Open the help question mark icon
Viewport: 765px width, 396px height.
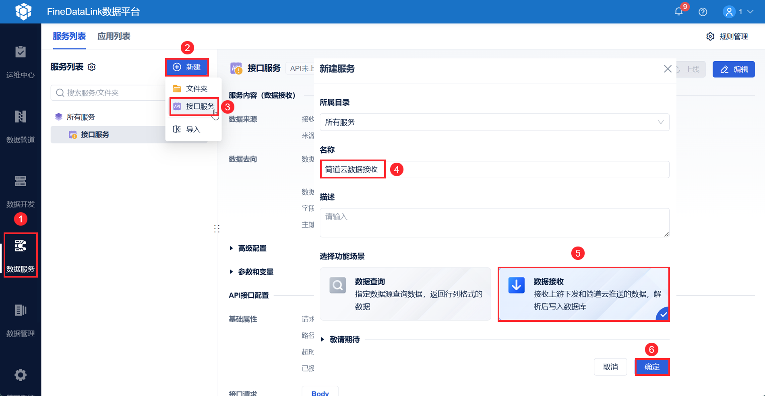click(703, 12)
